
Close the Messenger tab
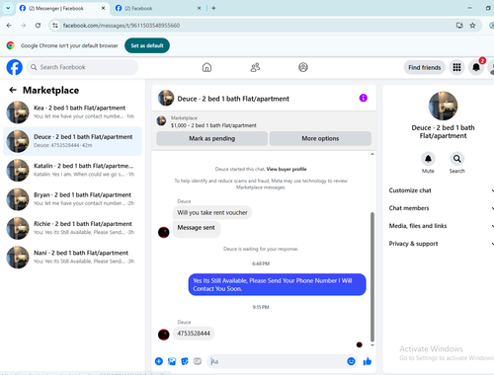103,8
